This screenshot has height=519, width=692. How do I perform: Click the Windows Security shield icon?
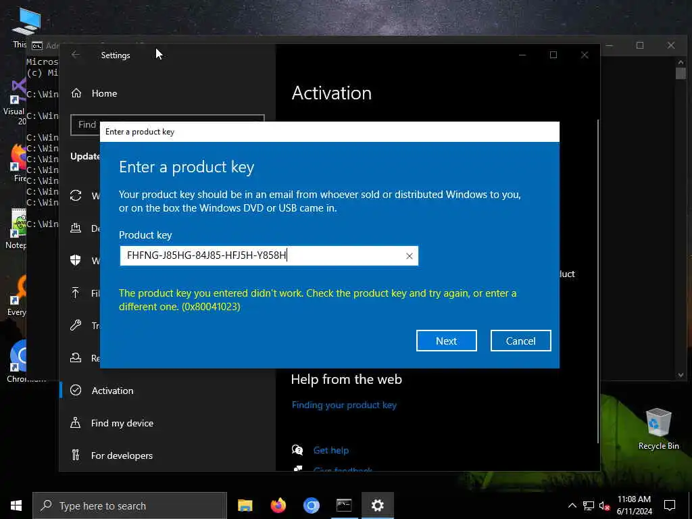(76, 260)
